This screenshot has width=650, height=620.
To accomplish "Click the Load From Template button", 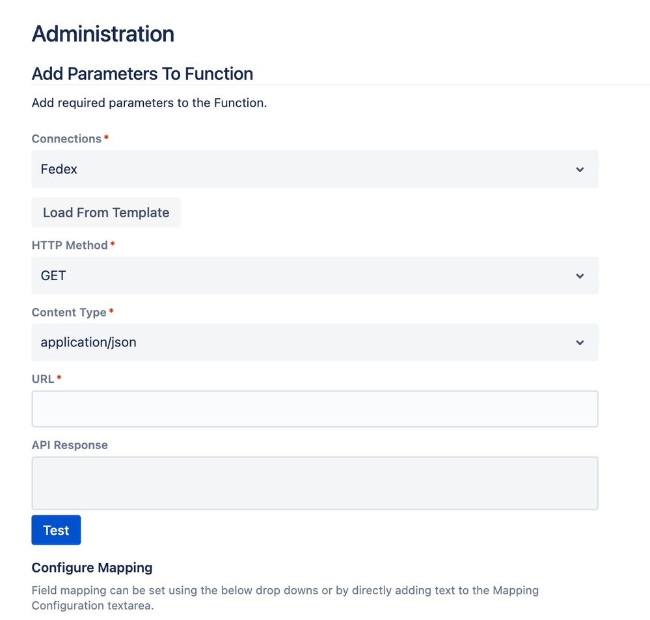I will click(106, 213).
